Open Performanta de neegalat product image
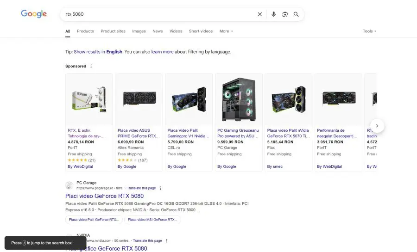This screenshot has height=252, width=417. (338, 99)
